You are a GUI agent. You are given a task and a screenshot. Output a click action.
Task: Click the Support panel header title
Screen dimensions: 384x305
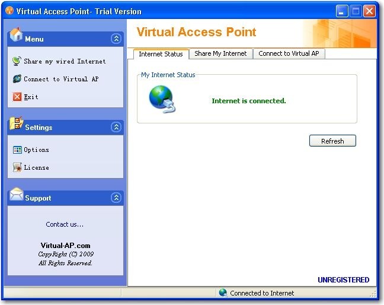tap(38, 198)
